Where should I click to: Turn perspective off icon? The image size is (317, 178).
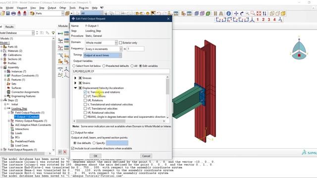(215, 13)
